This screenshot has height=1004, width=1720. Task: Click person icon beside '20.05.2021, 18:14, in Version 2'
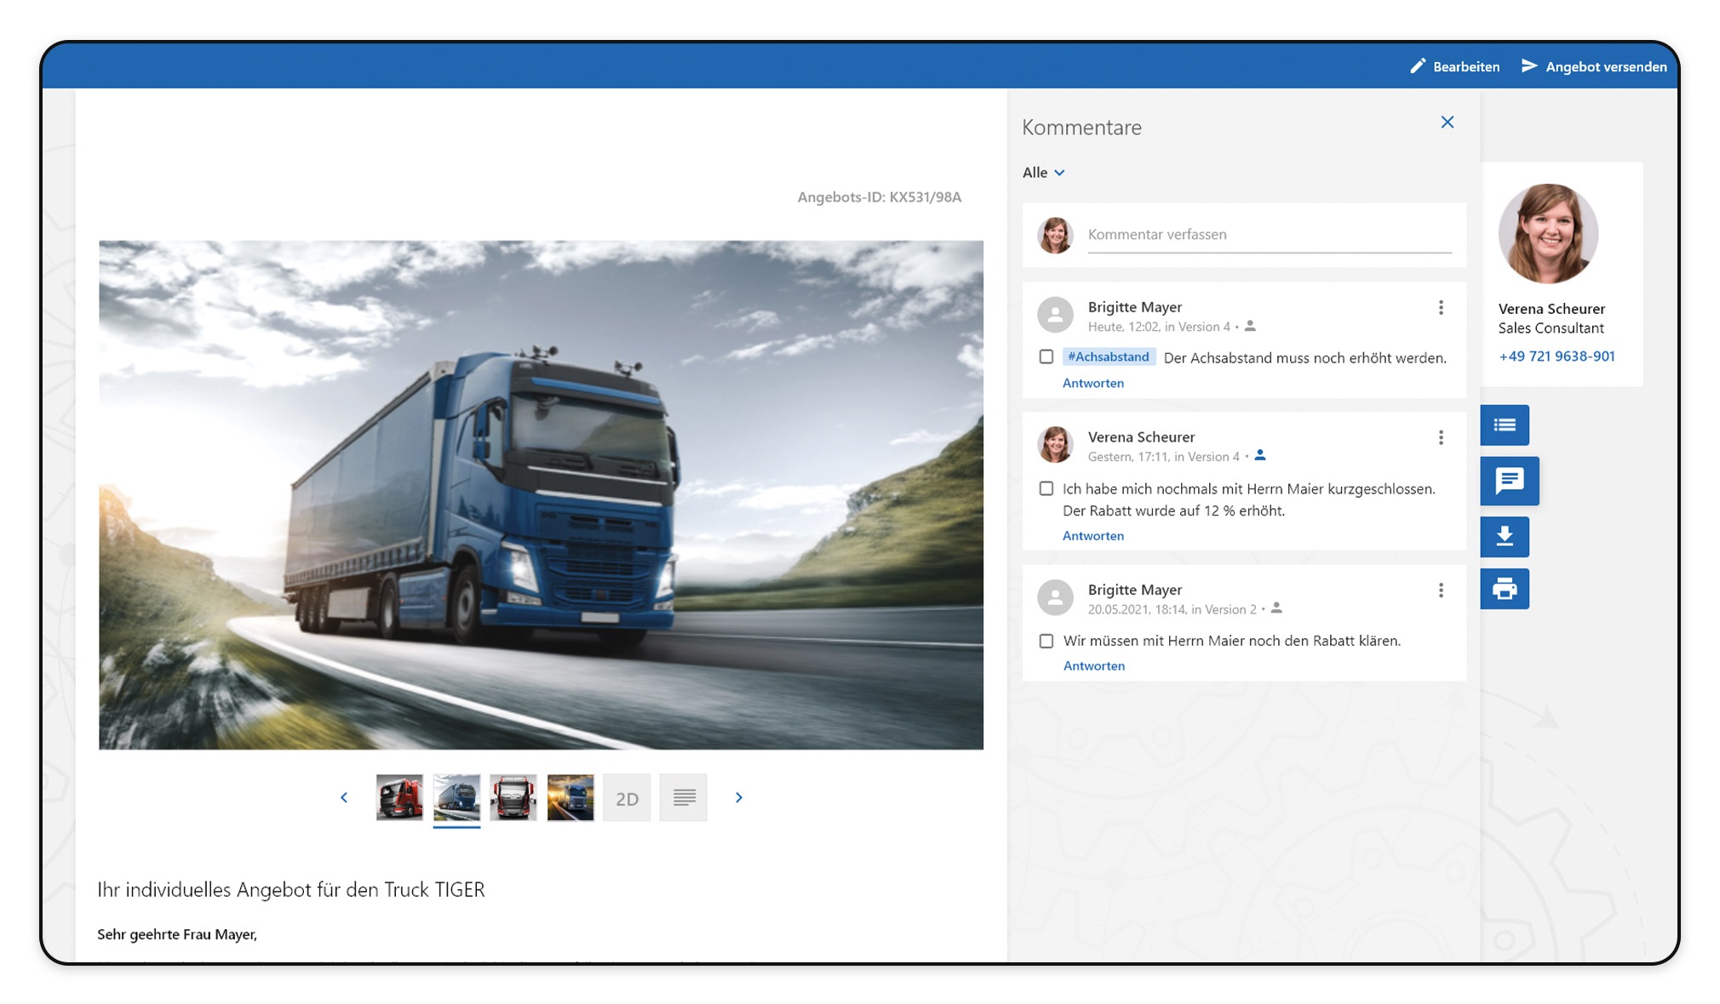pos(1276,608)
